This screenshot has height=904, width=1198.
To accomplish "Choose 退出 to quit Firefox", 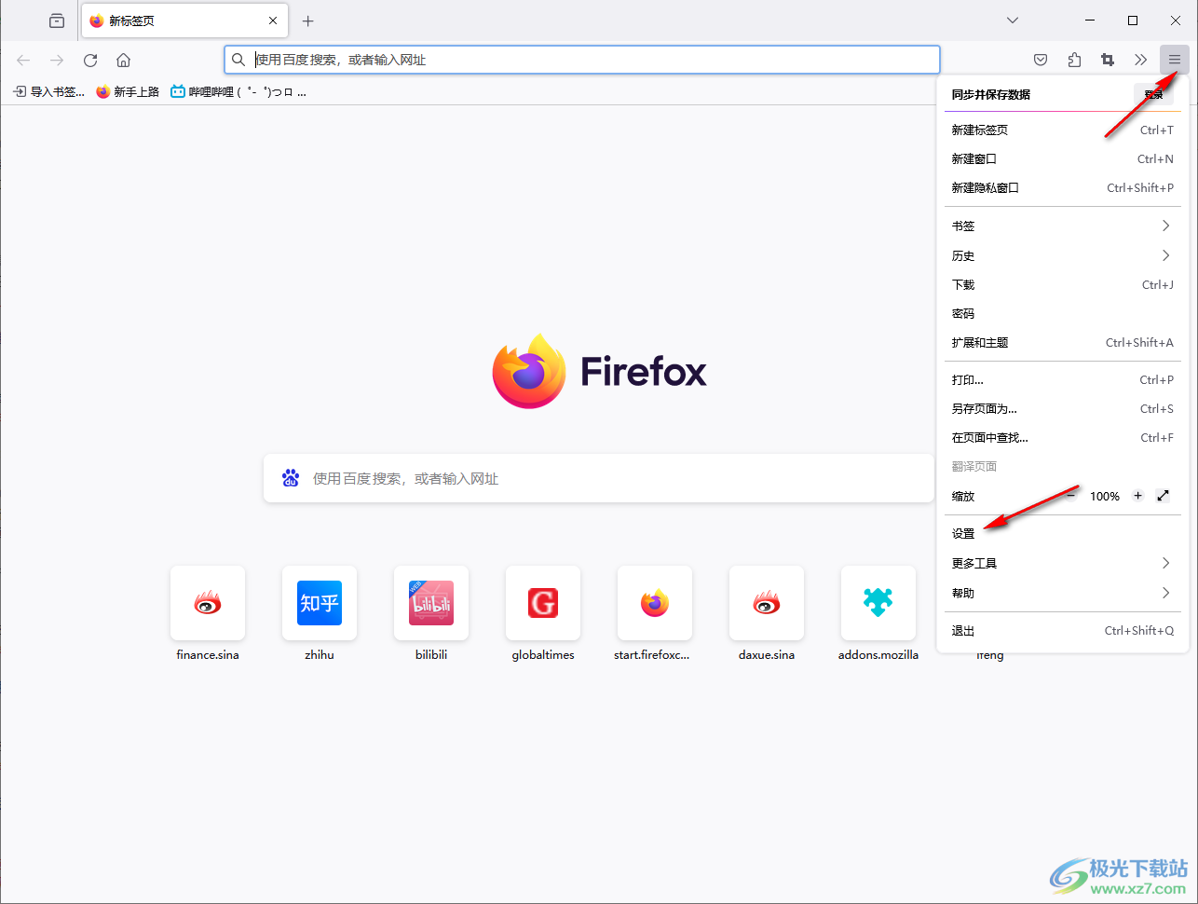I will 1062,630.
